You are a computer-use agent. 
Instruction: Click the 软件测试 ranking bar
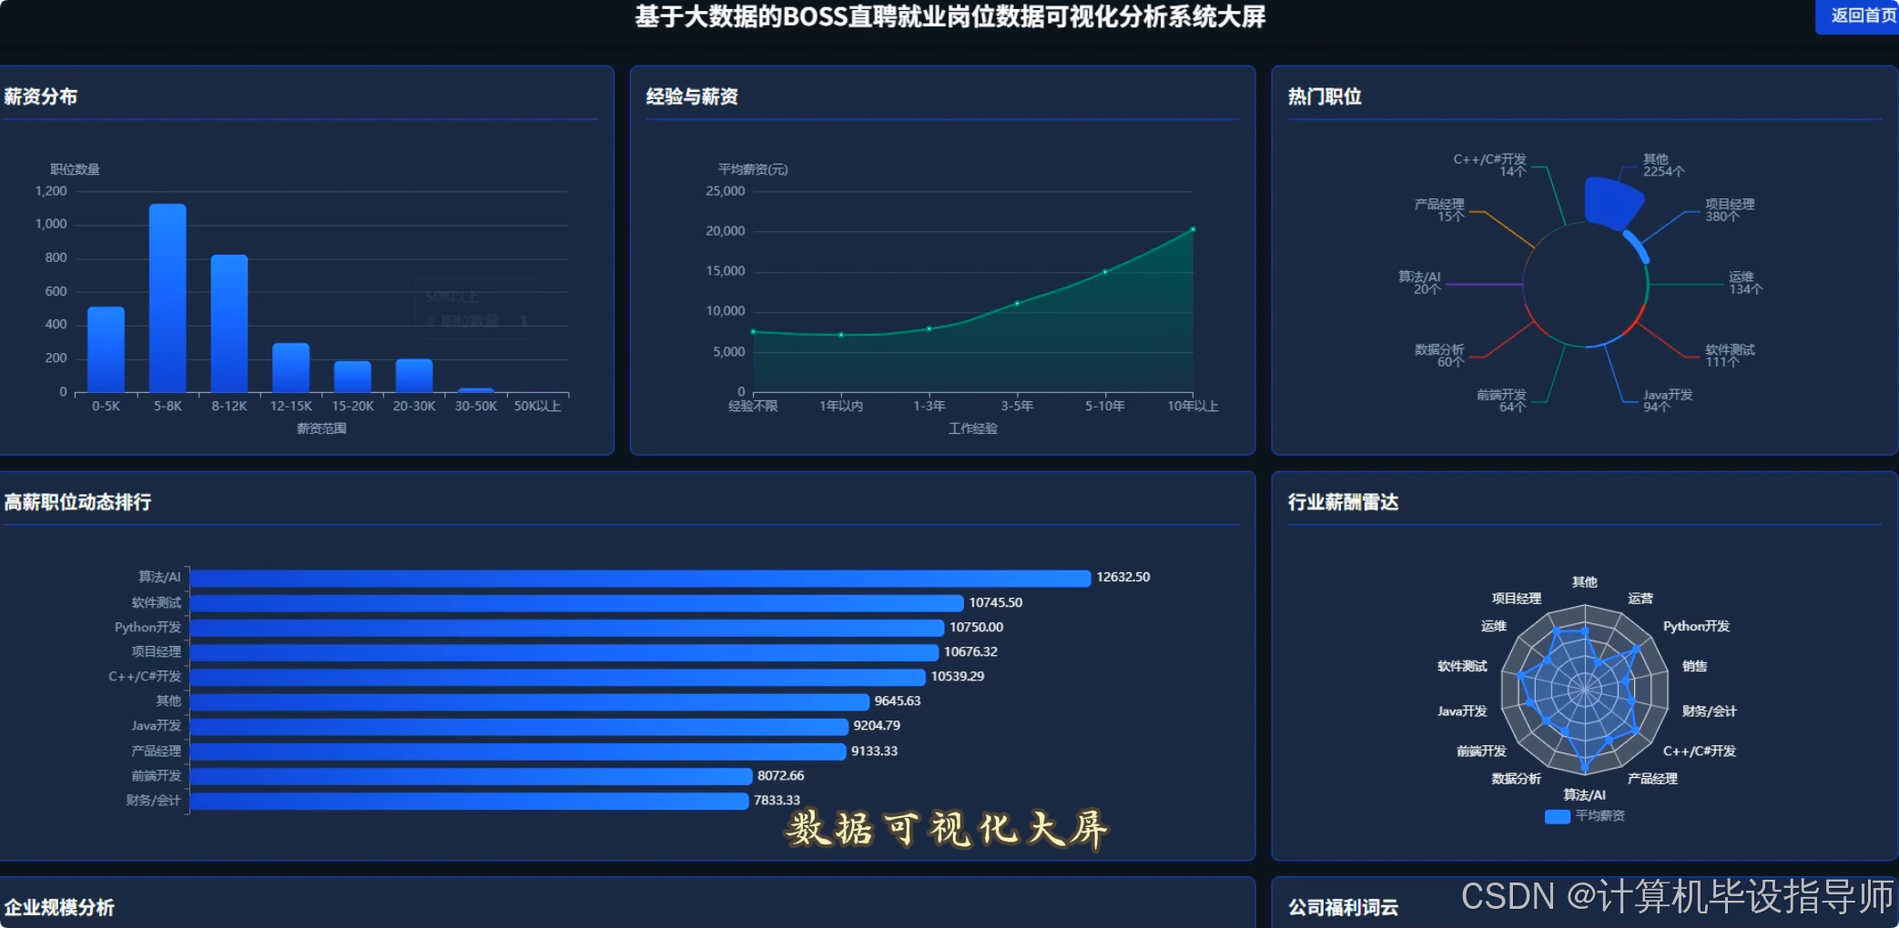576,603
